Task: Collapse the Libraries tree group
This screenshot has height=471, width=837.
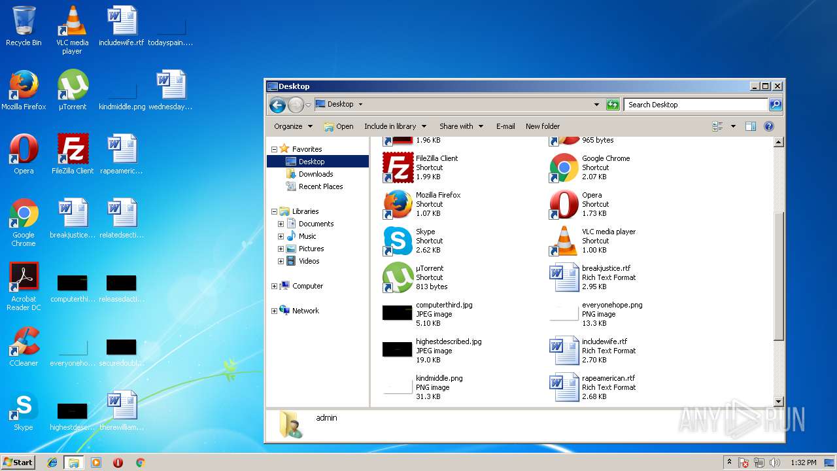Action: pyautogui.click(x=275, y=211)
